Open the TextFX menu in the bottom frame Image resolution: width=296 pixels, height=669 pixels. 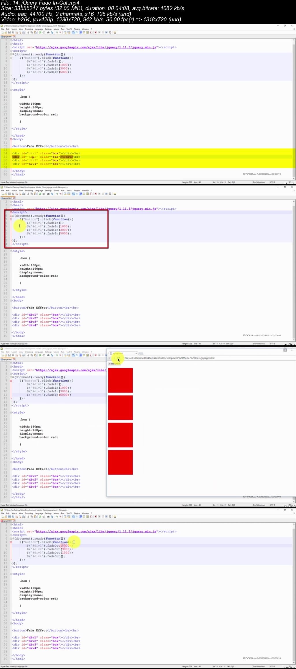(x=69, y=513)
